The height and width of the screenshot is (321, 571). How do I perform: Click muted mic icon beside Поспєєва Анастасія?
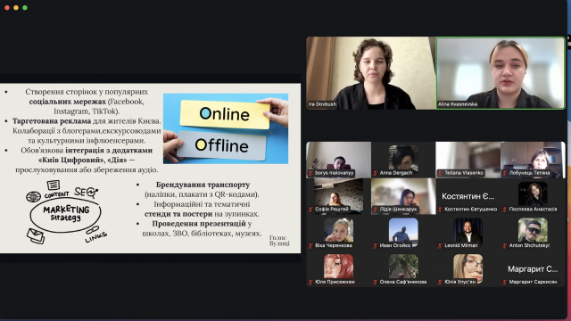tap(505, 210)
